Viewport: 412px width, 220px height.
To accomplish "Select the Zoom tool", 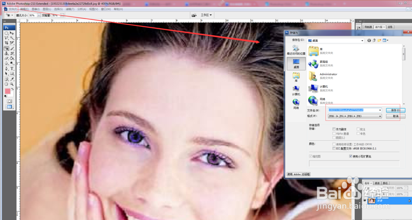I will click(12, 84).
